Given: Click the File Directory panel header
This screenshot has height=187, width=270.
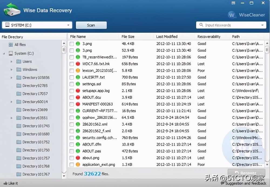Looking at the screenshot, I should [x=33, y=37].
